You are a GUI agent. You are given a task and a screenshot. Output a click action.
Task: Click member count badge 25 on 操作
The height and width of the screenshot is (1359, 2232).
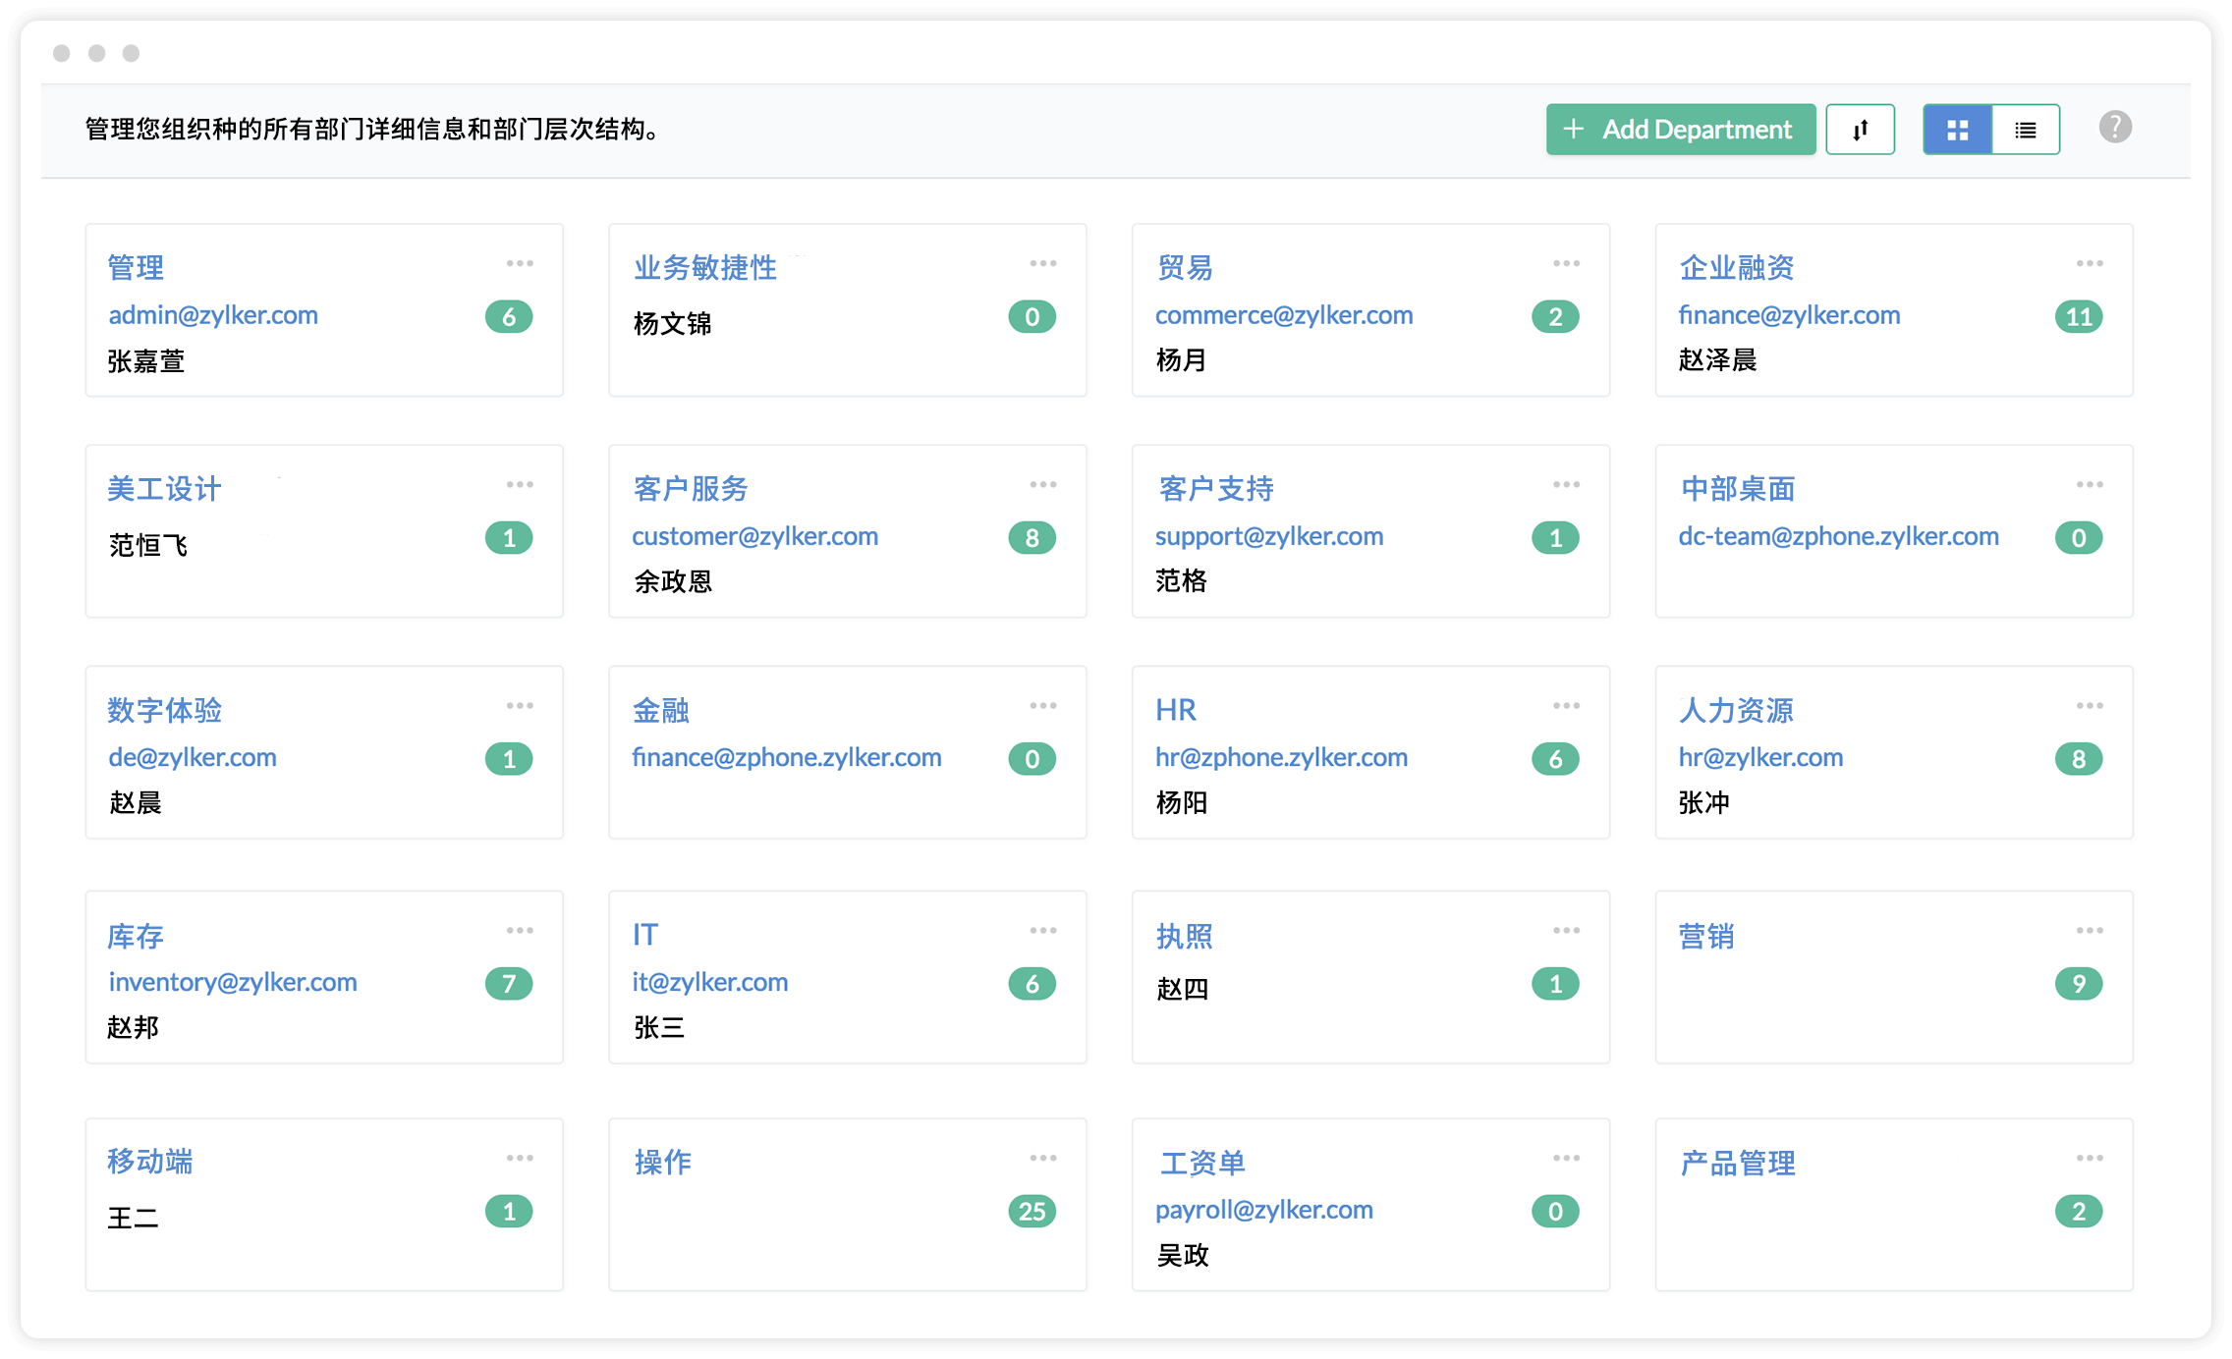coord(1032,1211)
